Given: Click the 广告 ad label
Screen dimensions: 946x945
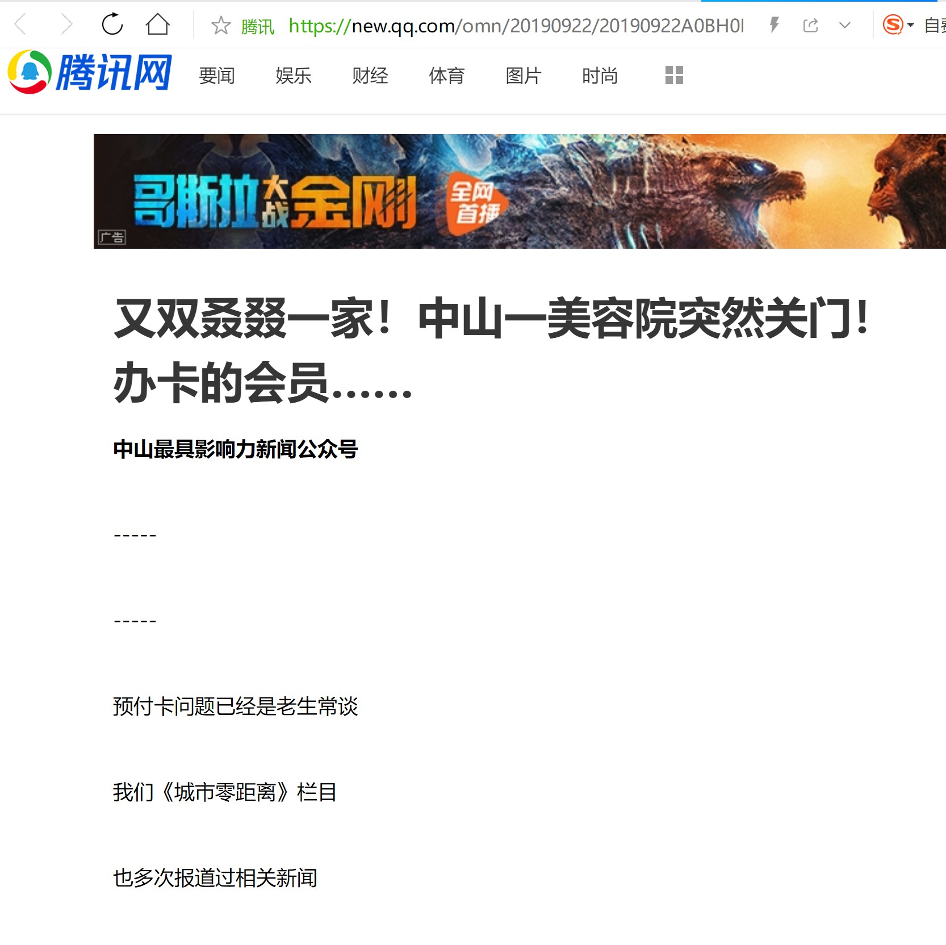Looking at the screenshot, I should point(112,237).
